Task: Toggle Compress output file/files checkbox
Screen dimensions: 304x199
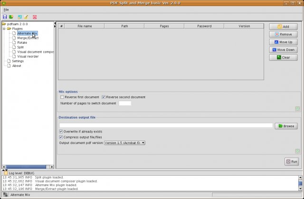Action: [61, 137]
